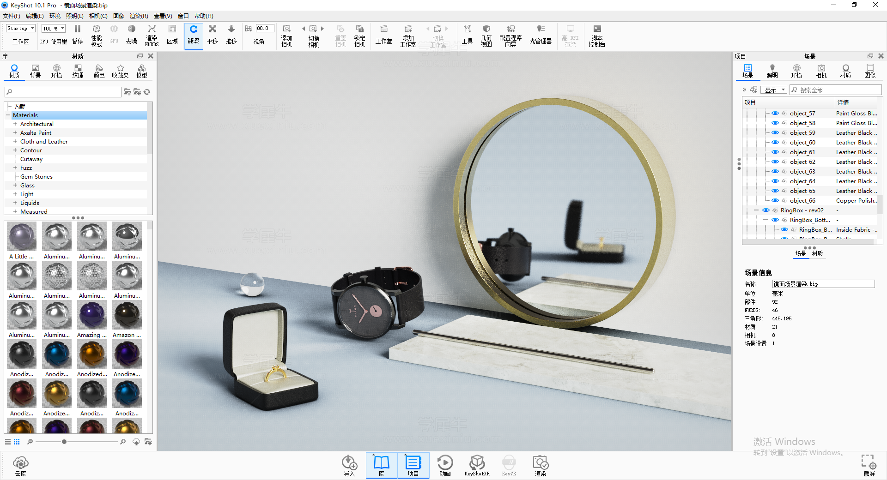Hide the RingBox - rev02 group
Viewport: 887px width, 480px height.
[766, 210]
